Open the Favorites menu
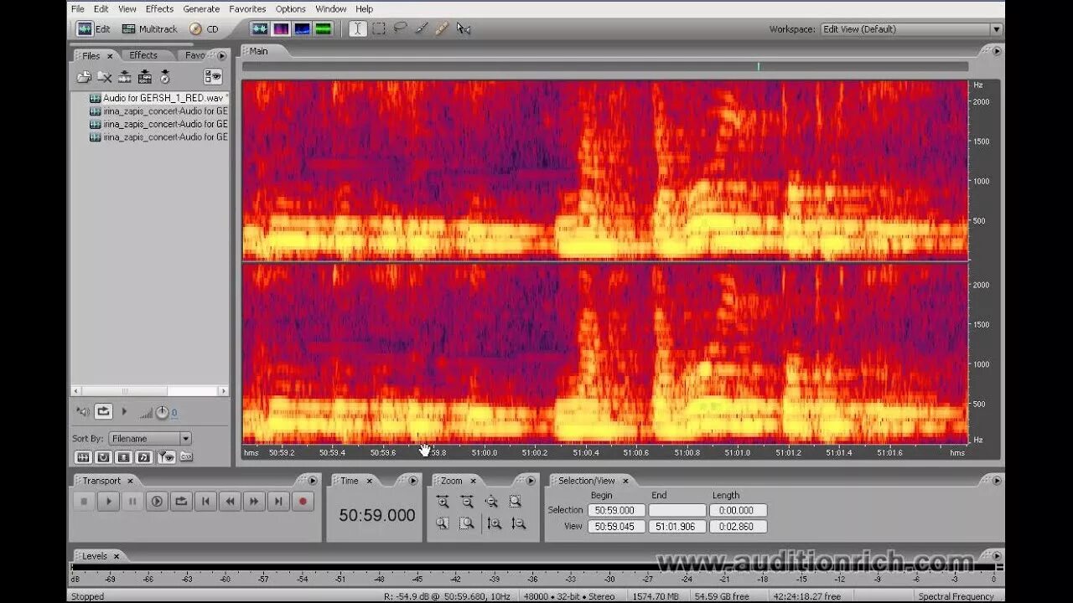Image resolution: width=1073 pixels, height=603 pixels. (x=247, y=8)
